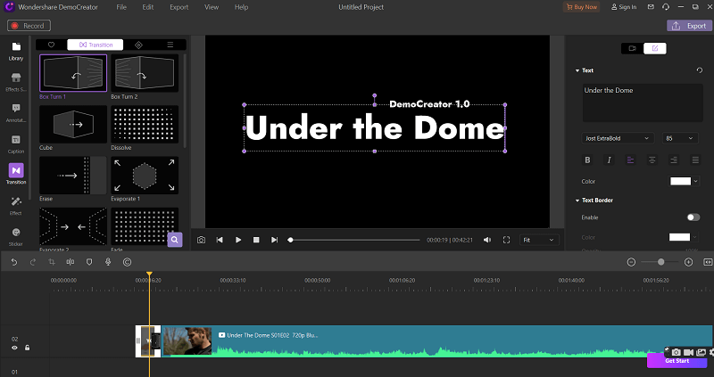Open the messages mail icon
This screenshot has height=377, width=714.
coord(652,7)
